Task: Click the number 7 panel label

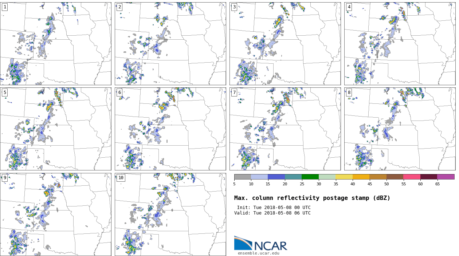Action: [234, 92]
